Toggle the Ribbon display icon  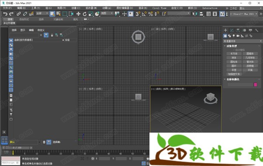tap(222, 14)
